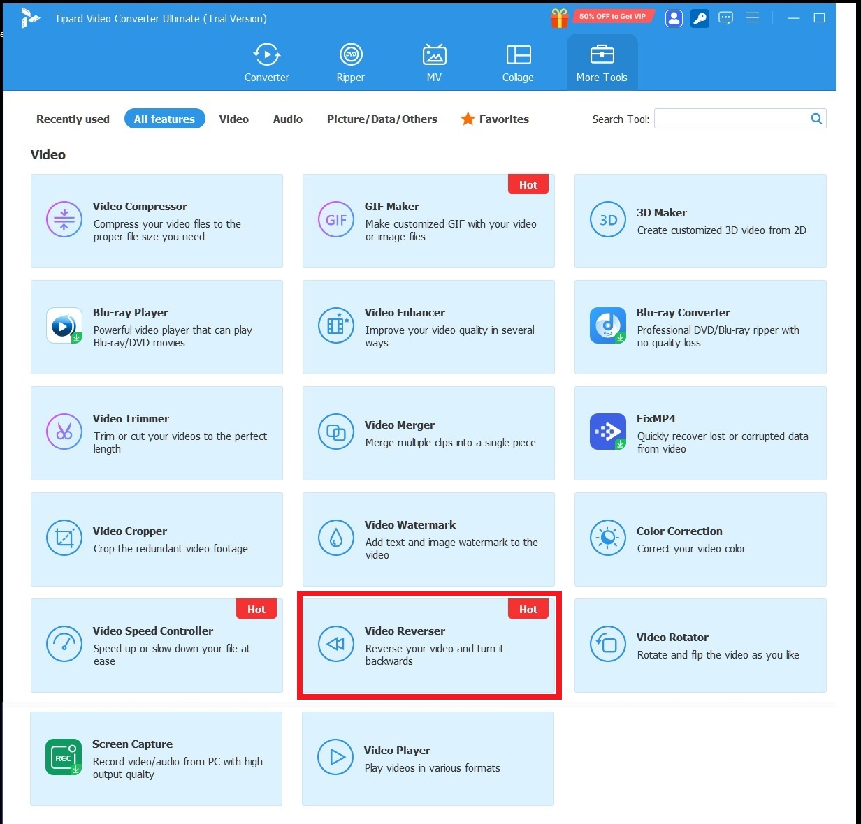This screenshot has width=861, height=824.
Task: Click the FixMP4 app icon
Action: [x=608, y=432]
